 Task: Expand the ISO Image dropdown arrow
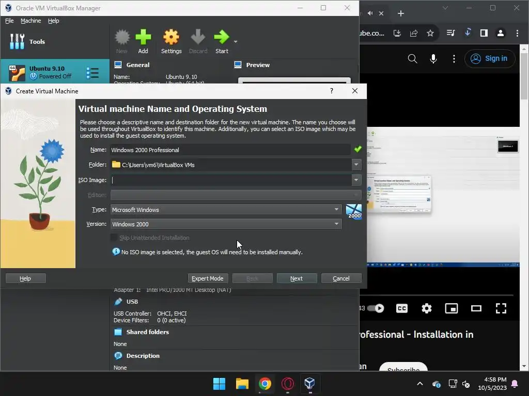(x=356, y=180)
